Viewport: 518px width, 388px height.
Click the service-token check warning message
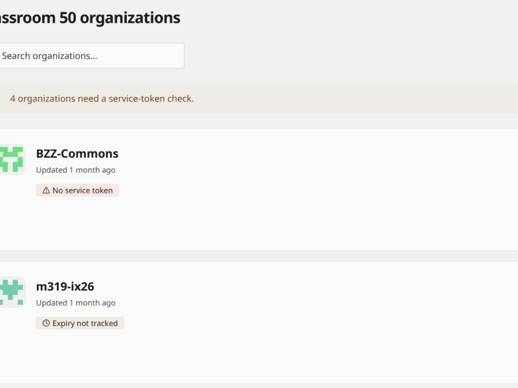click(102, 99)
